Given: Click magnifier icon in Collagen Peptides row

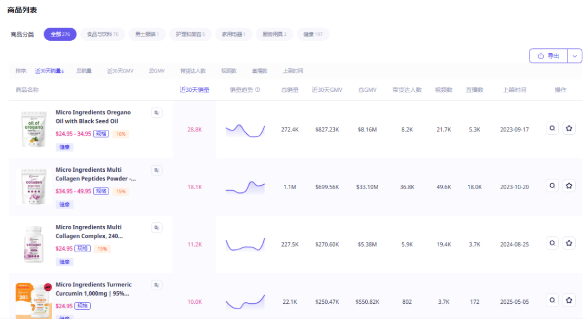Looking at the screenshot, I should point(552,186).
